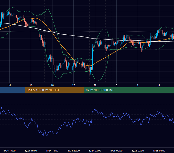Click the 5/25 04:00 time label
Image resolution: width=174 pixels, height=153 pixels.
pyautogui.click(x=159, y=150)
